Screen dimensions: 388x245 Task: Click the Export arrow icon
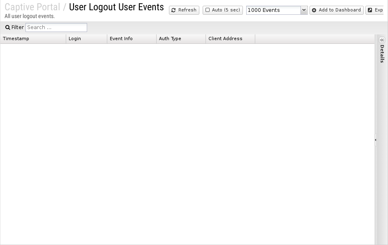pyautogui.click(x=370, y=10)
